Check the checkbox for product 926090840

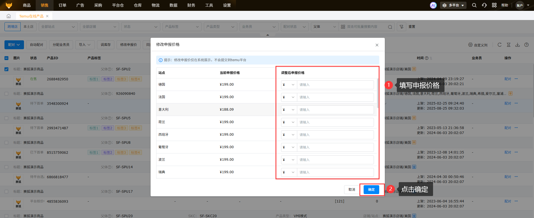pyautogui.click(x=6, y=94)
